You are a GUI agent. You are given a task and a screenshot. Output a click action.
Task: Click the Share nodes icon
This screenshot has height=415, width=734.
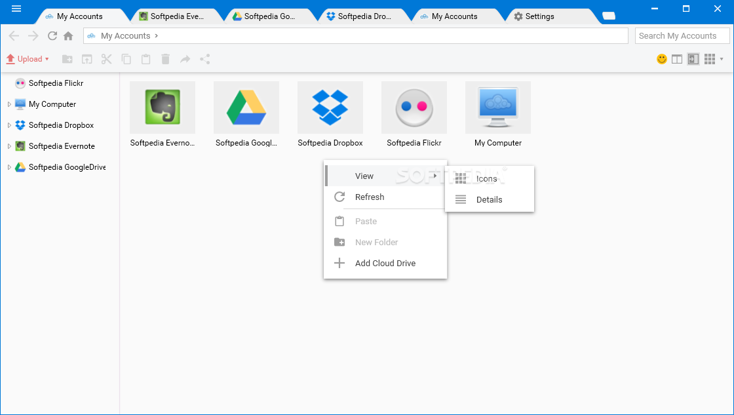(204, 59)
